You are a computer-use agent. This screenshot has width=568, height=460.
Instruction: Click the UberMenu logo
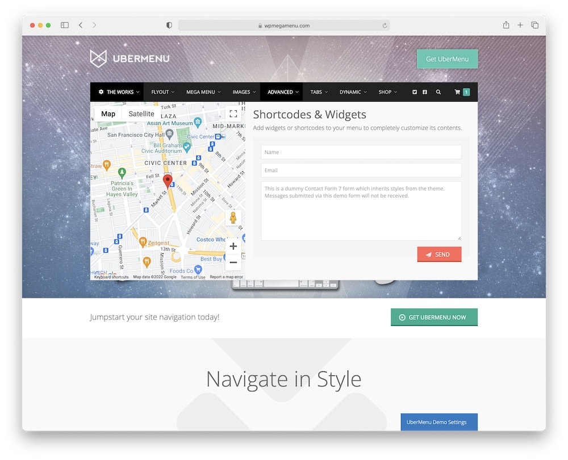pyautogui.click(x=130, y=58)
